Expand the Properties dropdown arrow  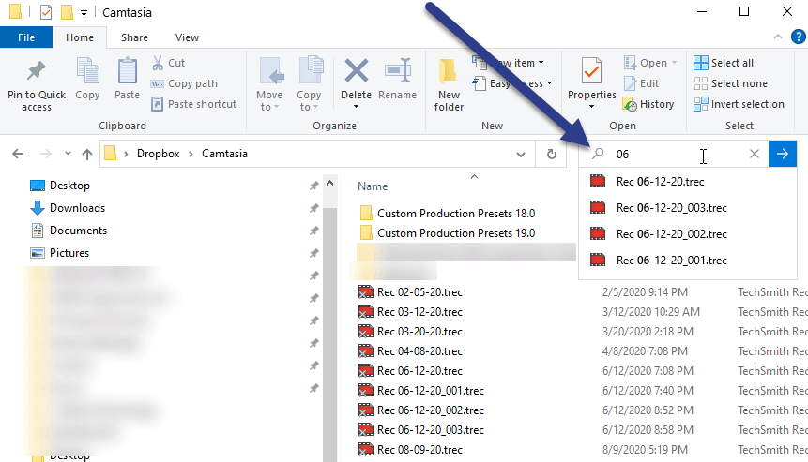(591, 107)
